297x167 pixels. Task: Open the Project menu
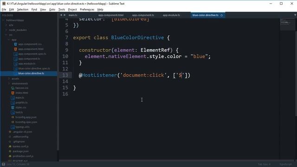[72, 9]
